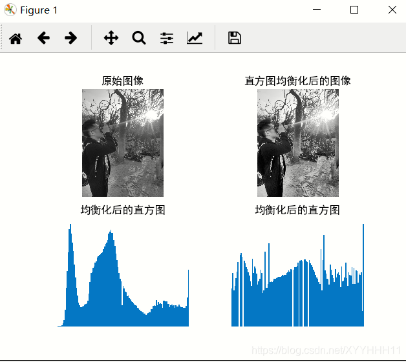Click the equalized image on the right
Screen dimensions: 406x362
[x=298, y=143]
